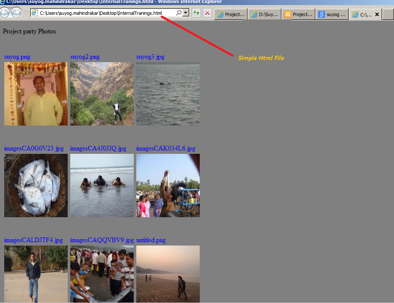Open the suyog.png link
The width and height of the screenshot is (394, 303).
click(17, 57)
